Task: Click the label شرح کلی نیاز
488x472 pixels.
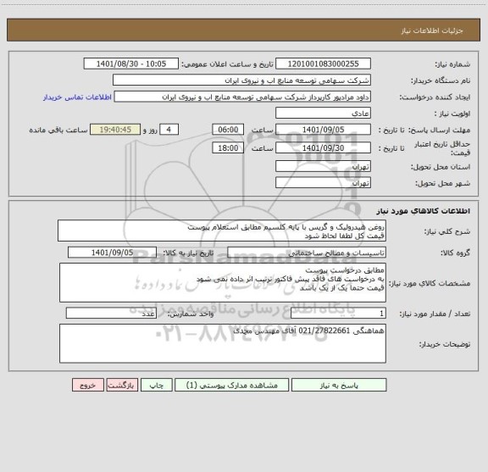Action: click(x=447, y=231)
